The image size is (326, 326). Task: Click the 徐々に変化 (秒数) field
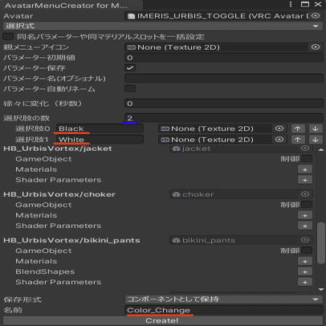pos(224,104)
